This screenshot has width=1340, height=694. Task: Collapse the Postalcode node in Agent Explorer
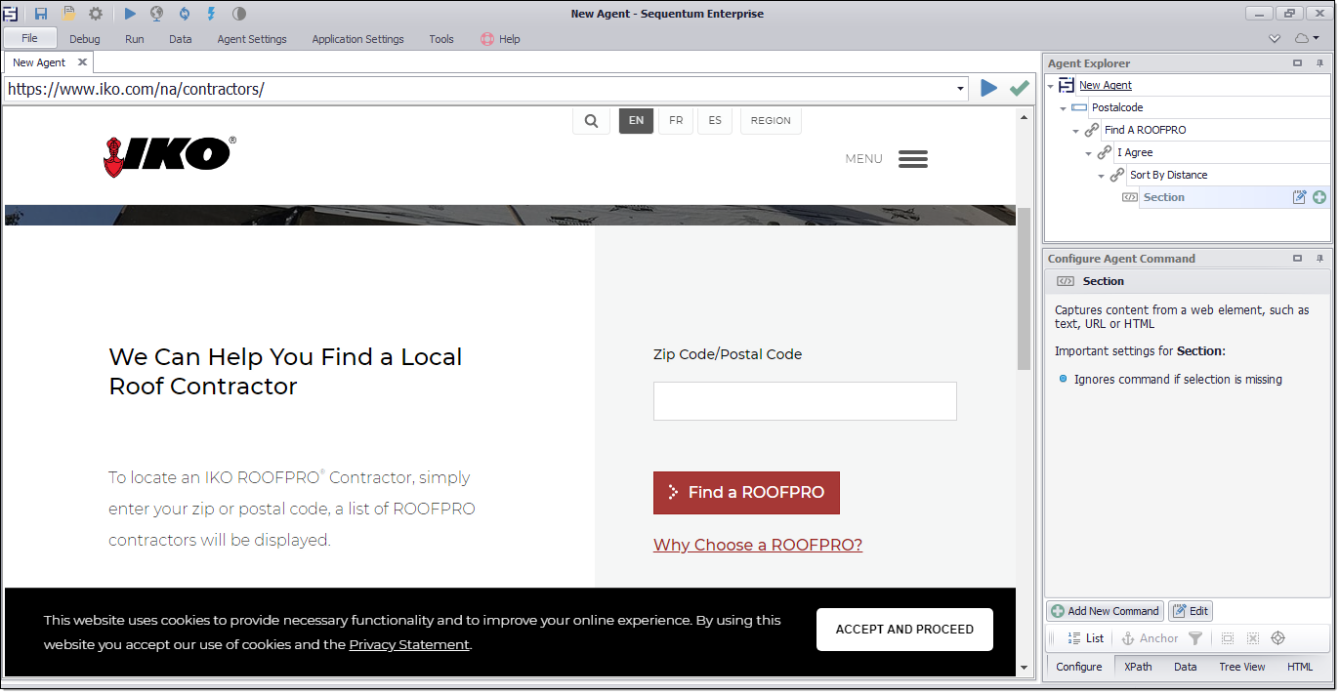pyautogui.click(x=1064, y=108)
